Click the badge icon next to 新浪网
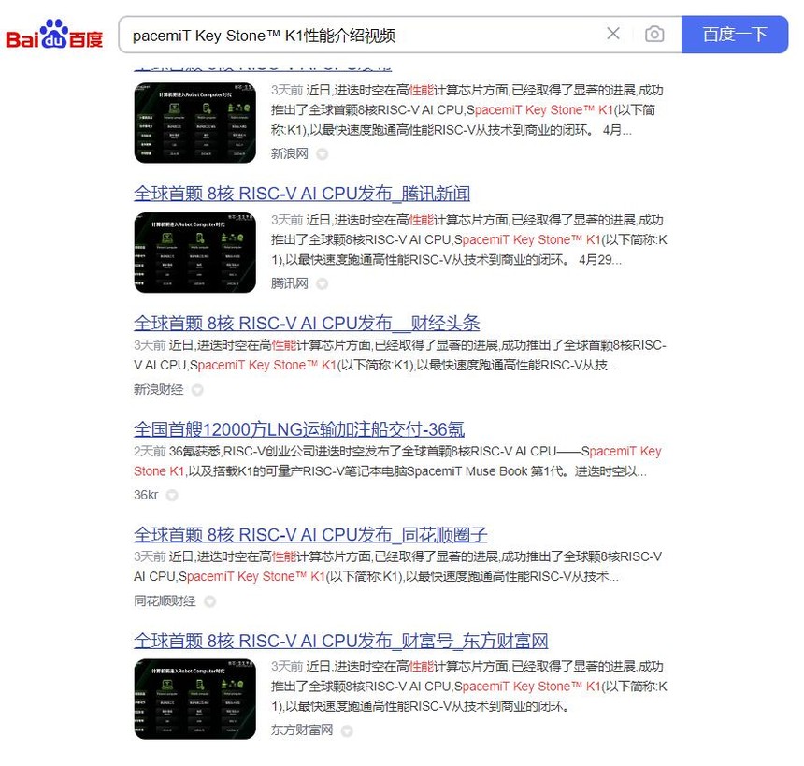Screen dimensions: 804x766 pyautogui.click(x=322, y=154)
